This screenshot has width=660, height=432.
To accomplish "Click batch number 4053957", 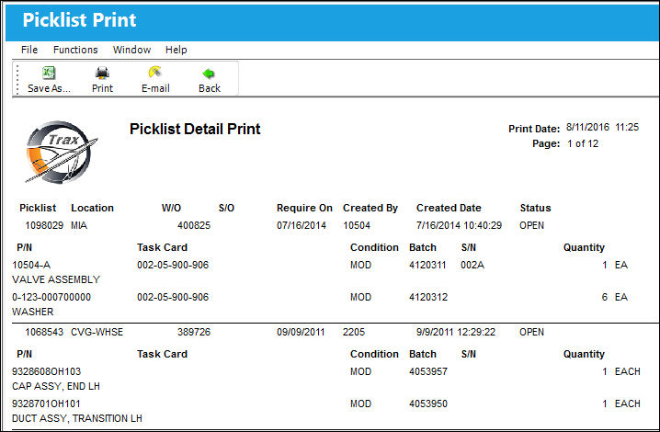I will 428,371.
